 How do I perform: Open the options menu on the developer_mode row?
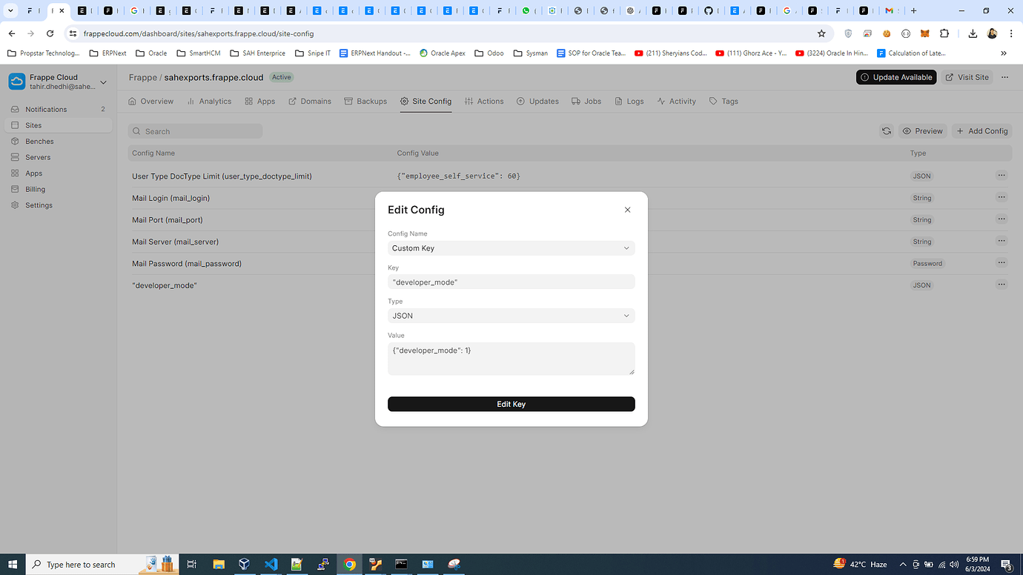1002,284
